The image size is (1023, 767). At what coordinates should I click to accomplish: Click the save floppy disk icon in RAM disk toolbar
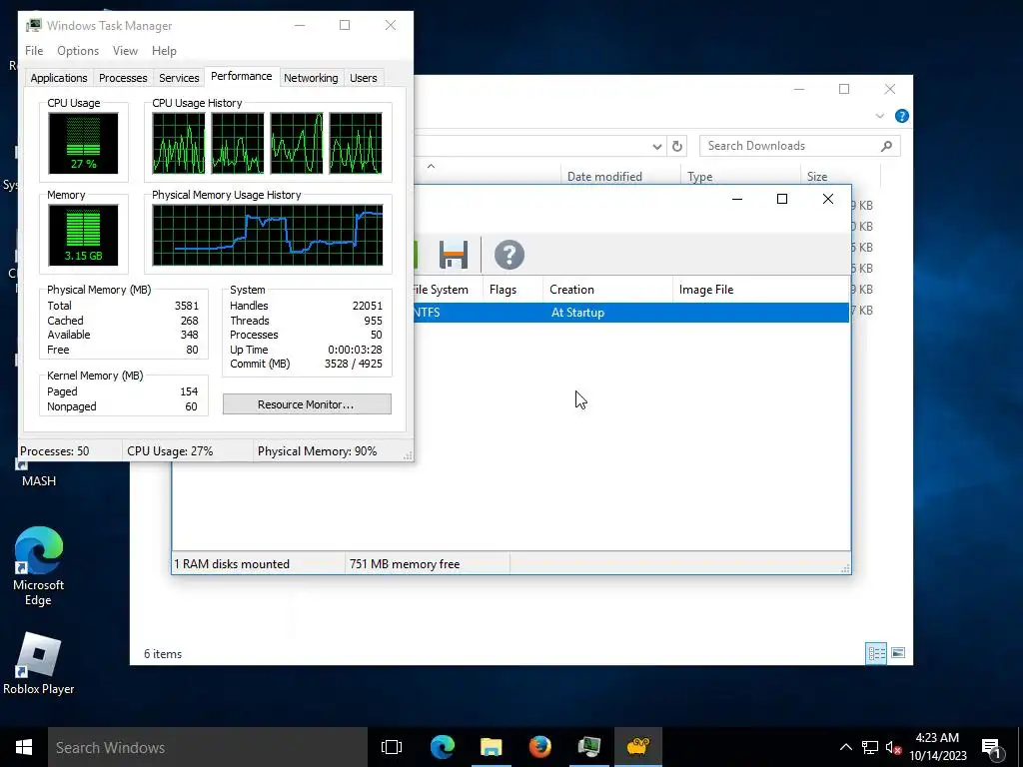[453, 255]
